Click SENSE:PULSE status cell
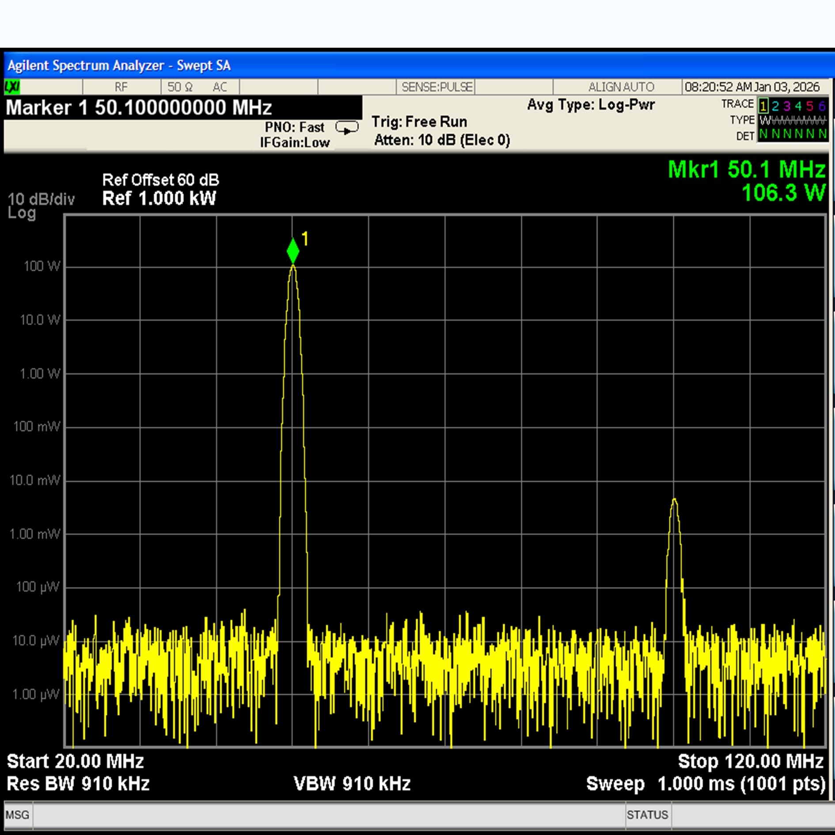 (436, 87)
